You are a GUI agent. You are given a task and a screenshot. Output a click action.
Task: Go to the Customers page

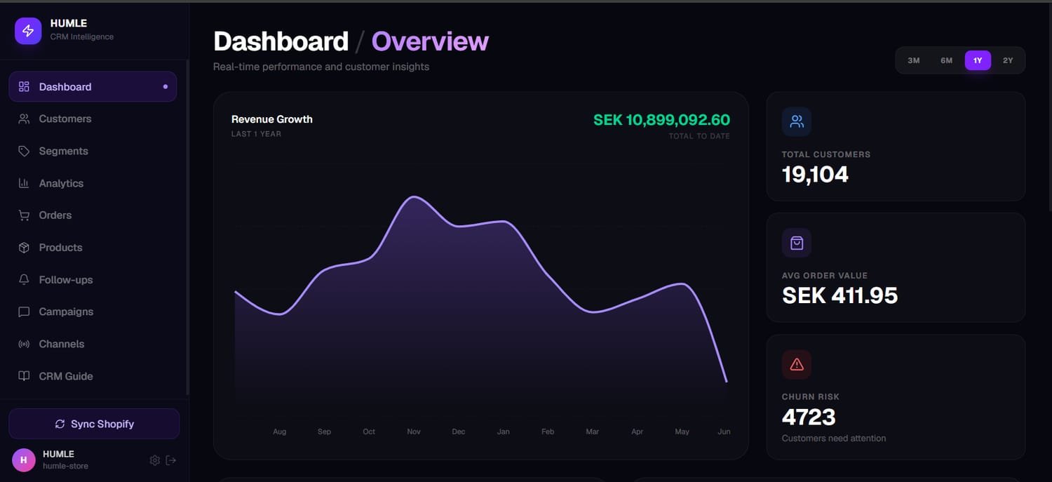(93, 119)
